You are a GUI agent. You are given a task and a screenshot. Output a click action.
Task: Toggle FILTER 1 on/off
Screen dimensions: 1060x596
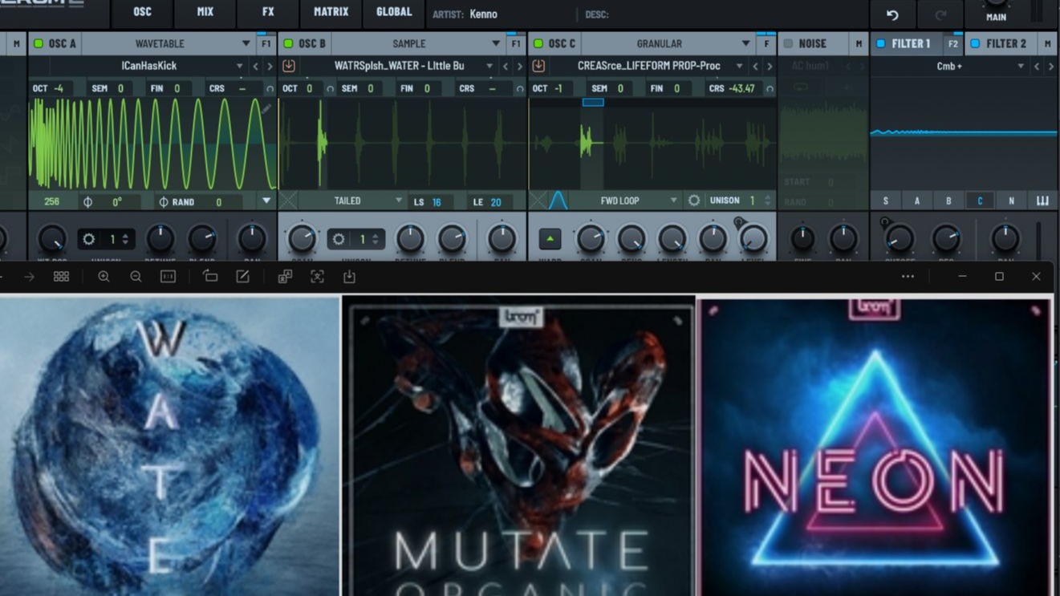[x=881, y=43]
